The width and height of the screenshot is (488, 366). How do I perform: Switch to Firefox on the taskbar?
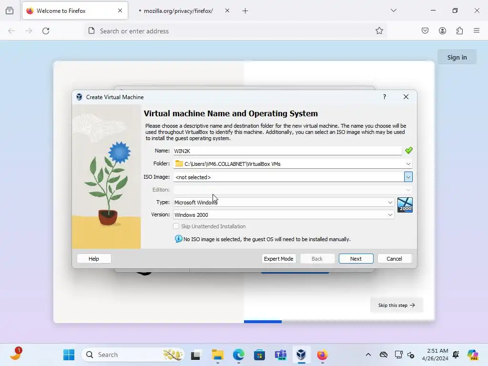click(x=322, y=355)
